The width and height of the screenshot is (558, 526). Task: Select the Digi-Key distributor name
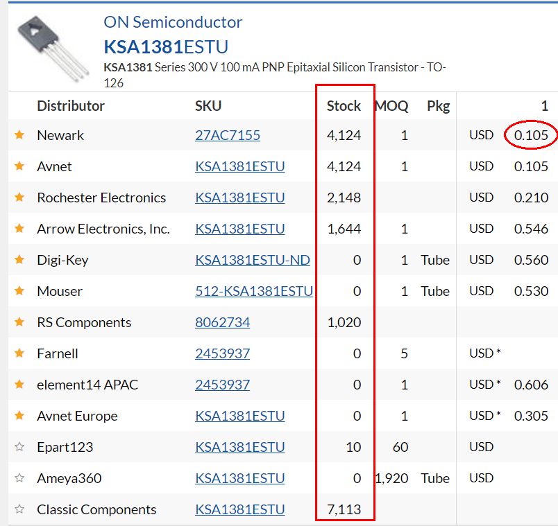[62, 260]
